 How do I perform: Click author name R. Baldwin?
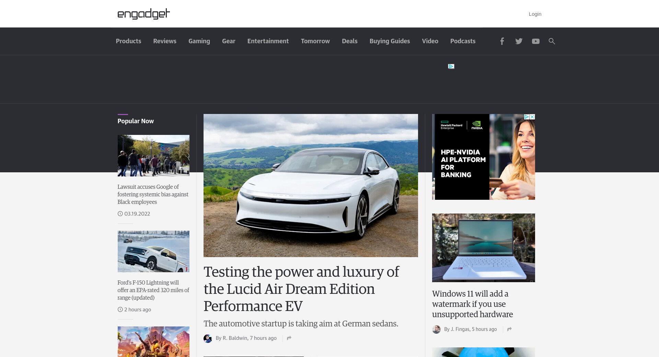(x=235, y=338)
